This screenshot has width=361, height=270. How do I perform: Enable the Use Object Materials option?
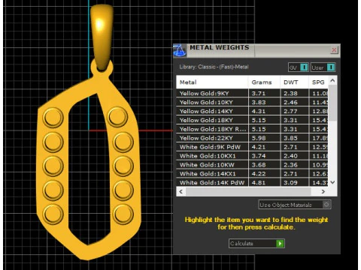(295, 205)
